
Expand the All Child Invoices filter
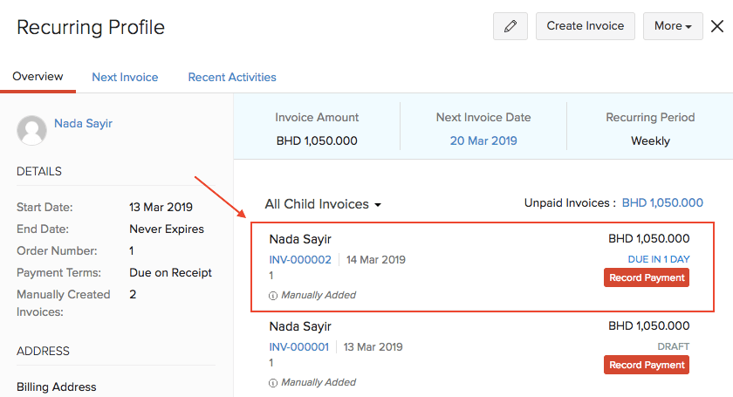pos(323,204)
